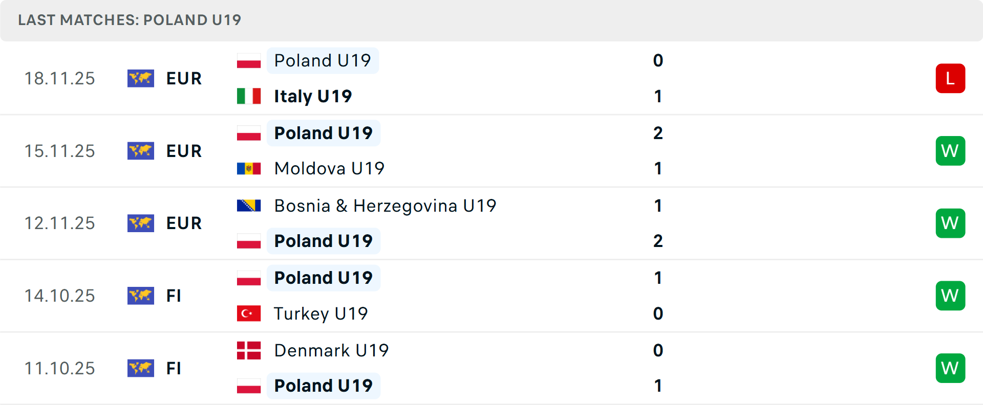
Task: Click the Italy U19 flag icon
Action: point(249,96)
